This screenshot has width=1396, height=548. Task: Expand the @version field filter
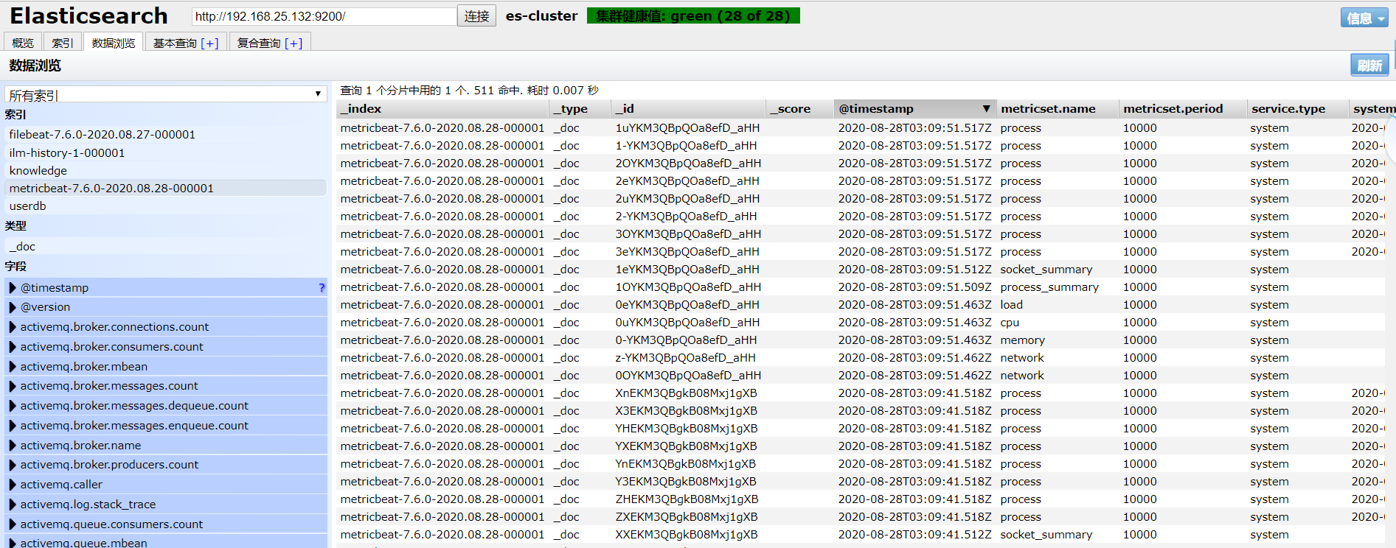[x=13, y=307]
